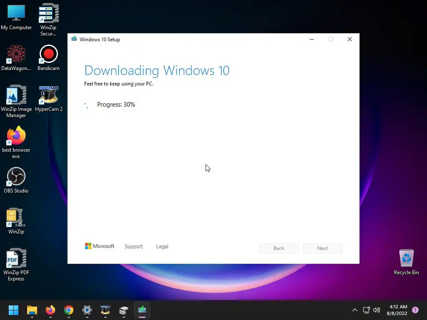This screenshot has width=427, height=320.
Task: Switch to HyperCam in the taskbar
Action: [x=105, y=310]
